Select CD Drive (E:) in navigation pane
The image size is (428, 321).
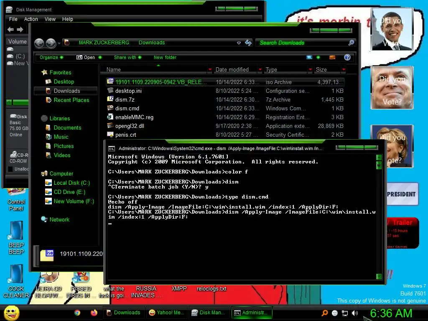[x=69, y=192]
